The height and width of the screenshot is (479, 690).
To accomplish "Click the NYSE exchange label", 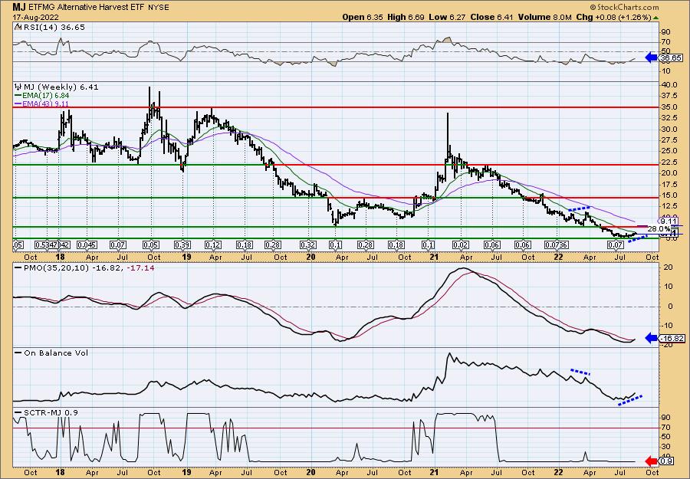I will click(x=157, y=8).
